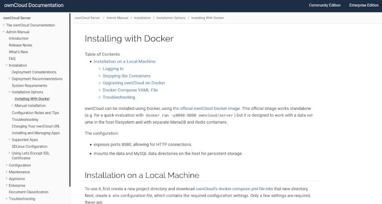The image size is (382, 204).
Task: Open FAQ in the sidebar
Action: tap(12, 58)
